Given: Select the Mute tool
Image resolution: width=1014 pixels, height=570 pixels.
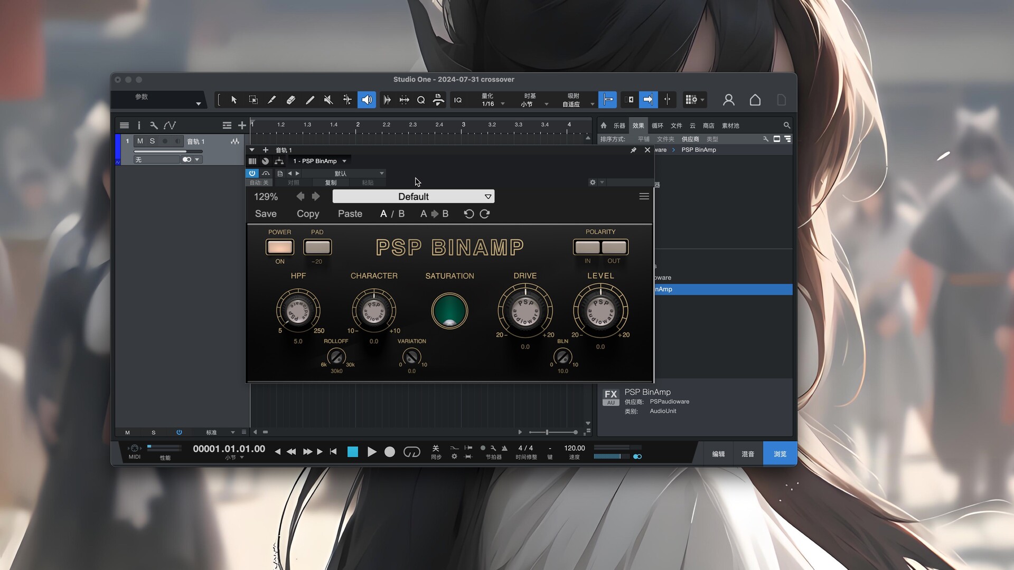Looking at the screenshot, I should tap(328, 100).
